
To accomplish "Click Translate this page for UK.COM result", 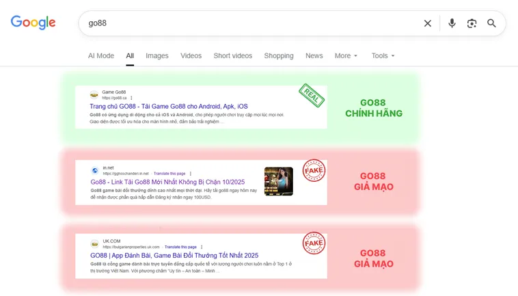I will [x=180, y=247].
